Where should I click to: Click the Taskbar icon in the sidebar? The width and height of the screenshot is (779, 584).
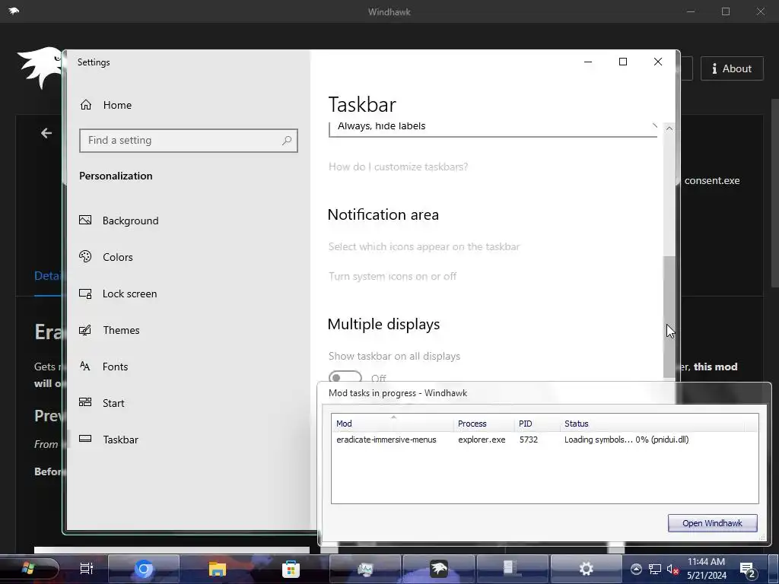[x=85, y=439]
